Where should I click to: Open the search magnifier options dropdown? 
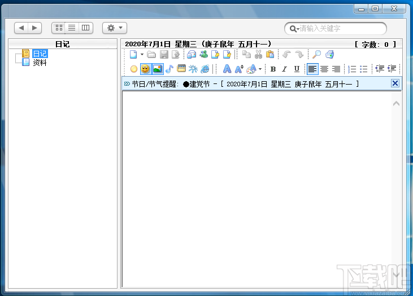point(294,29)
